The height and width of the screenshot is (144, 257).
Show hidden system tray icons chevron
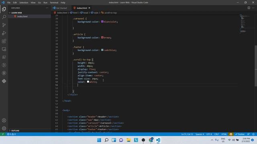click(212, 140)
